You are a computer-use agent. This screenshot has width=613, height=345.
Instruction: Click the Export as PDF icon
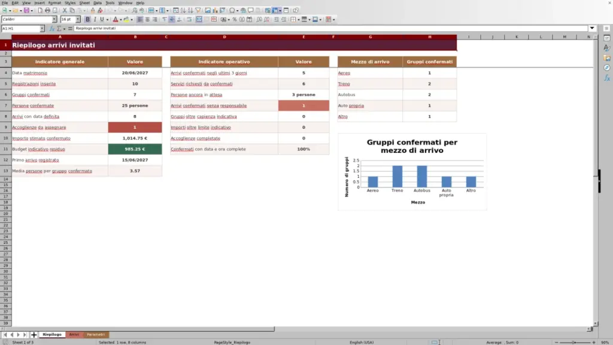pyautogui.click(x=40, y=11)
